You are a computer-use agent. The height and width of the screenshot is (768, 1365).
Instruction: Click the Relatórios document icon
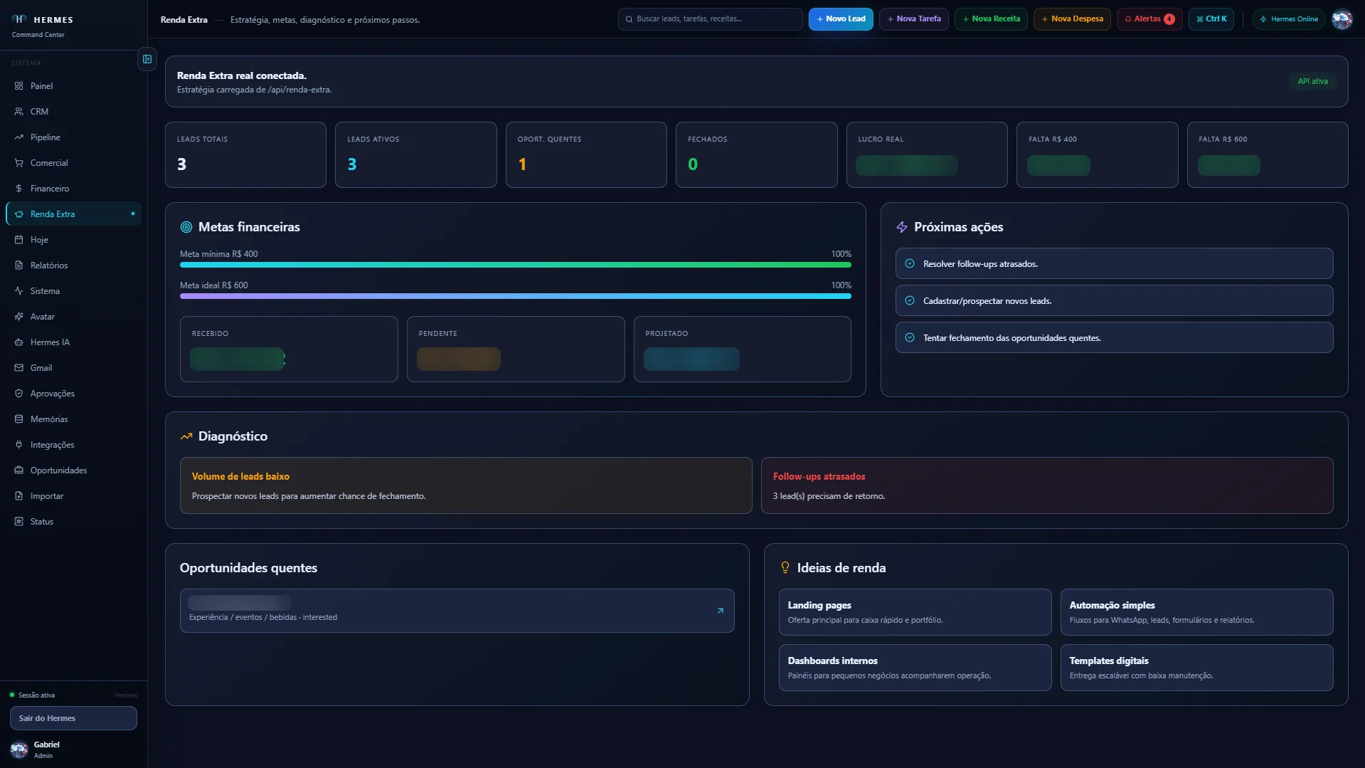pyautogui.click(x=18, y=265)
